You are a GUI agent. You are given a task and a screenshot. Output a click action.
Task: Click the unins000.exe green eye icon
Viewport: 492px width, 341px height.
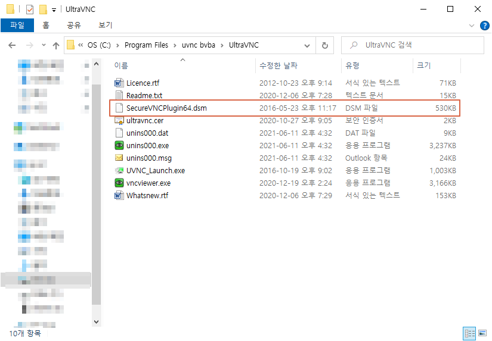119,145
